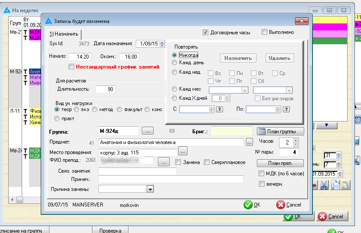Click the План преп. button
The width and height of the screenshot is (361, 233).
pyautogui.click(x=280, y=164)
